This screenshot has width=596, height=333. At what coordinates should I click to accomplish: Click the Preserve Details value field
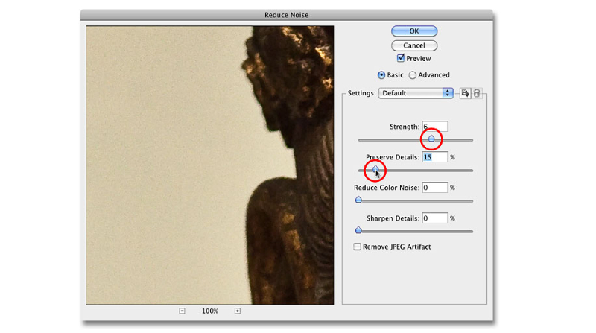(x=435, y=157)
